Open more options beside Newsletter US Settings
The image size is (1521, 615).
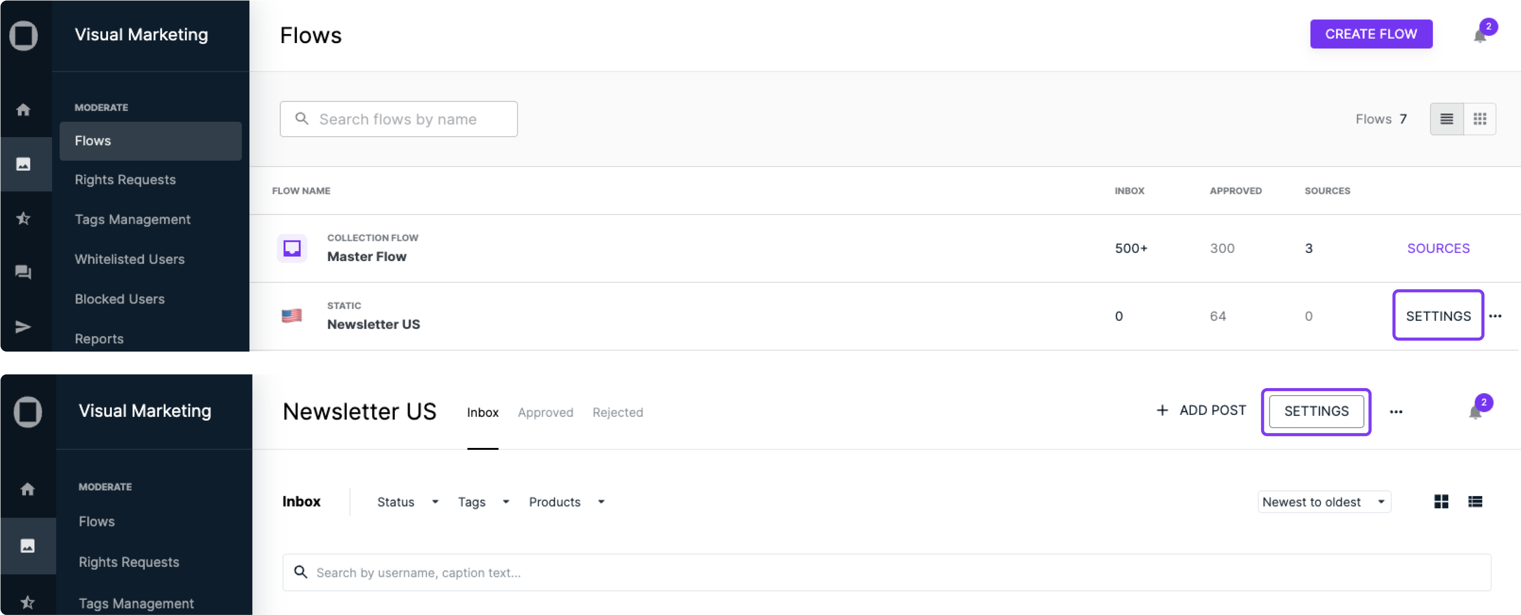(1396, 412)
